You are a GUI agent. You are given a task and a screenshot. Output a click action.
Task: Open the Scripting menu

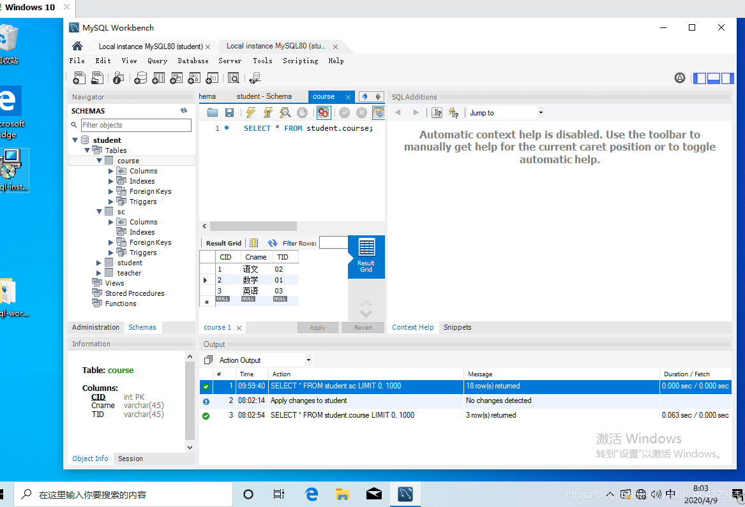pos(300,61)
